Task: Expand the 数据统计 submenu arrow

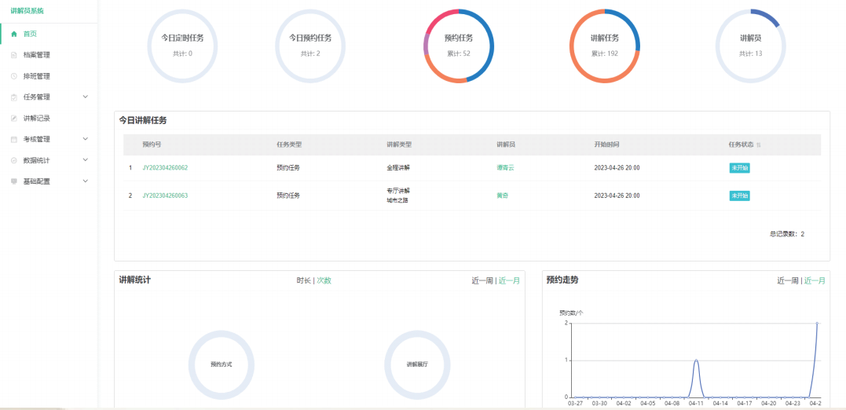Action: click(x=86, y=160)
